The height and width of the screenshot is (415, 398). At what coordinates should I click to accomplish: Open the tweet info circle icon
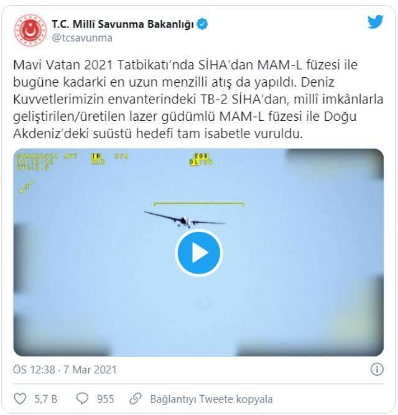point(377,370)
